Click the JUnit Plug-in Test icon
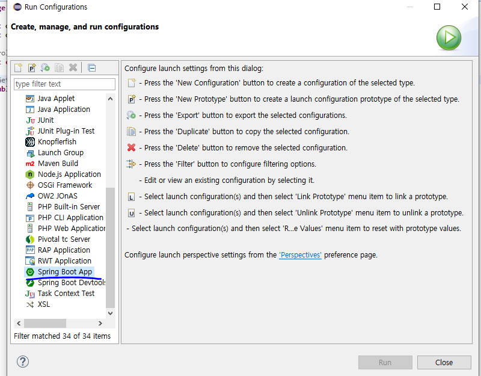Viewport: 481px width, 376px height. [x=30, y=131]
